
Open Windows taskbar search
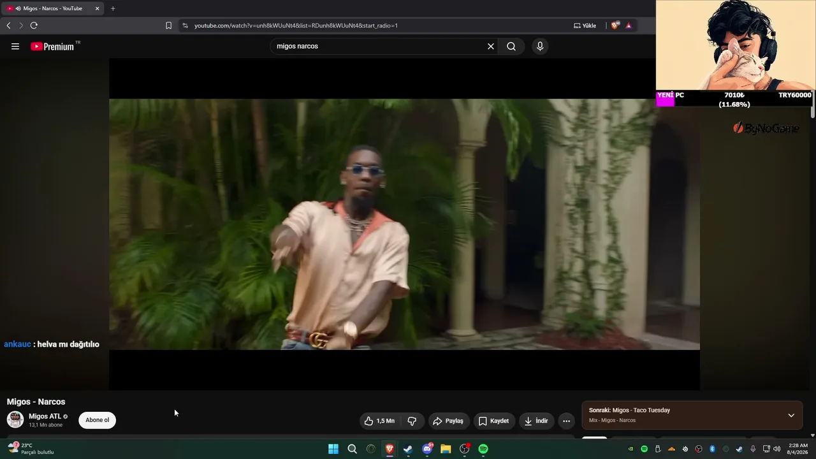pyautogui.click(x=352, y=449)
